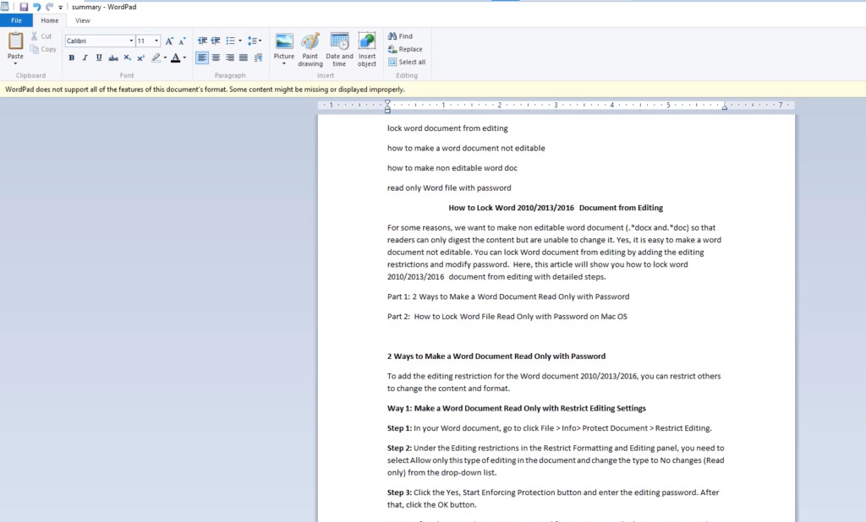Increase indent of paragraph
Image resolution: width=866 pixels, height=522 pixels.
point(216,41)
